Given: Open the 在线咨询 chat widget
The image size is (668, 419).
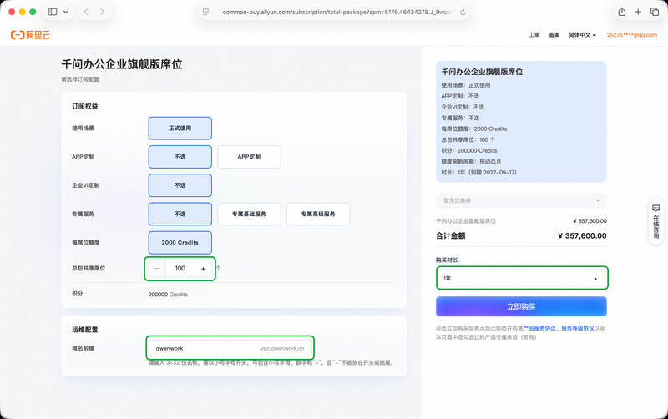Looking at the screenshot, I should pos(656,221).
